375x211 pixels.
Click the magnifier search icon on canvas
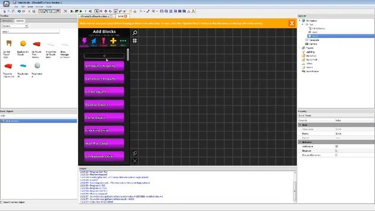click(135, 33)
